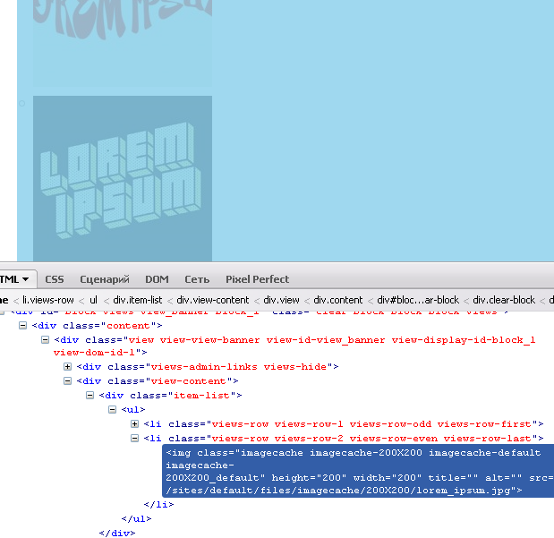Screen dimensions: 554x538
Task: Collapse the view-view-banner div node
Action: [x=46, y=340]
